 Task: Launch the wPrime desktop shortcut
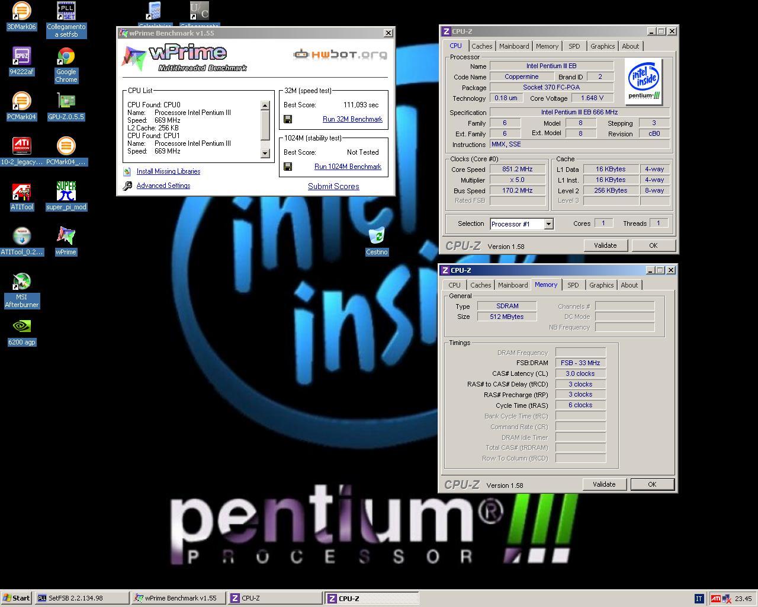pos(66,241)
